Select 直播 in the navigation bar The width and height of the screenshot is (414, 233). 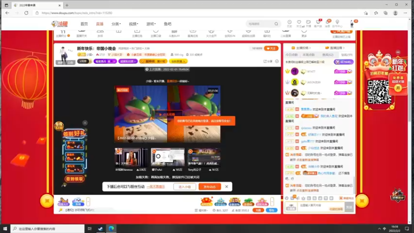pos(99,24)
